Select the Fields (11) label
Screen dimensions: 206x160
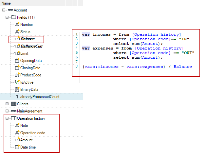[x=26, y=17]
